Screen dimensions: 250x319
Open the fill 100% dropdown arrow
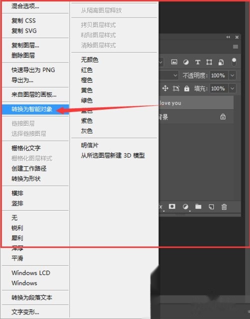[x=232, y=89]
